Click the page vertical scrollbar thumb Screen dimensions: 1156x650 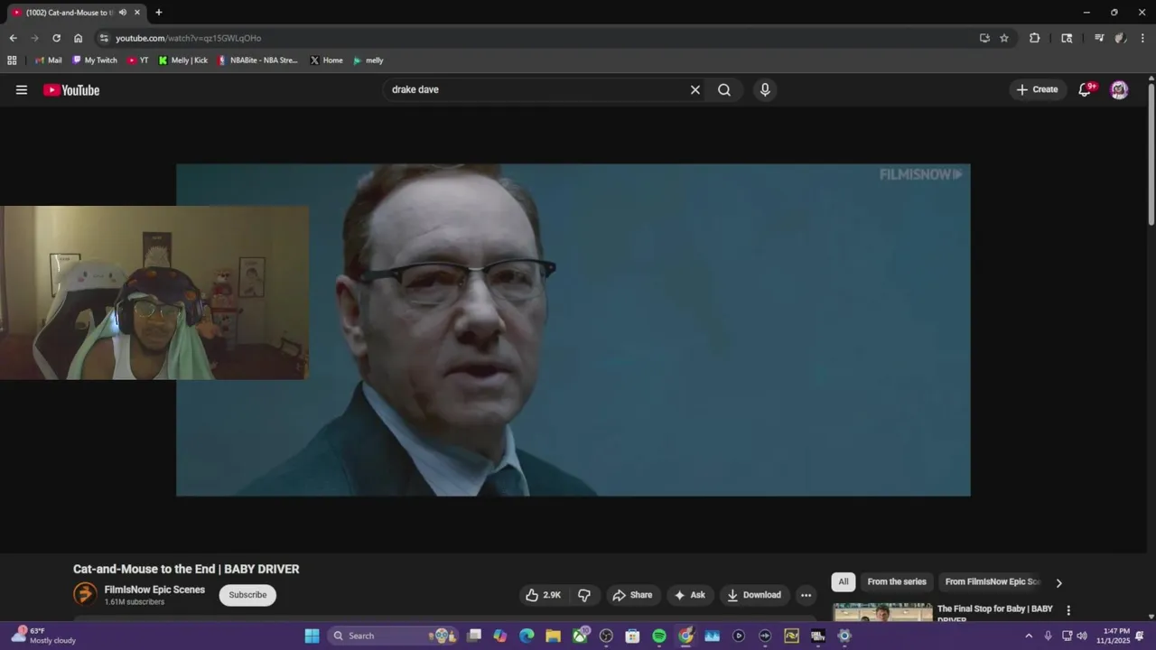pos(1151,155)
